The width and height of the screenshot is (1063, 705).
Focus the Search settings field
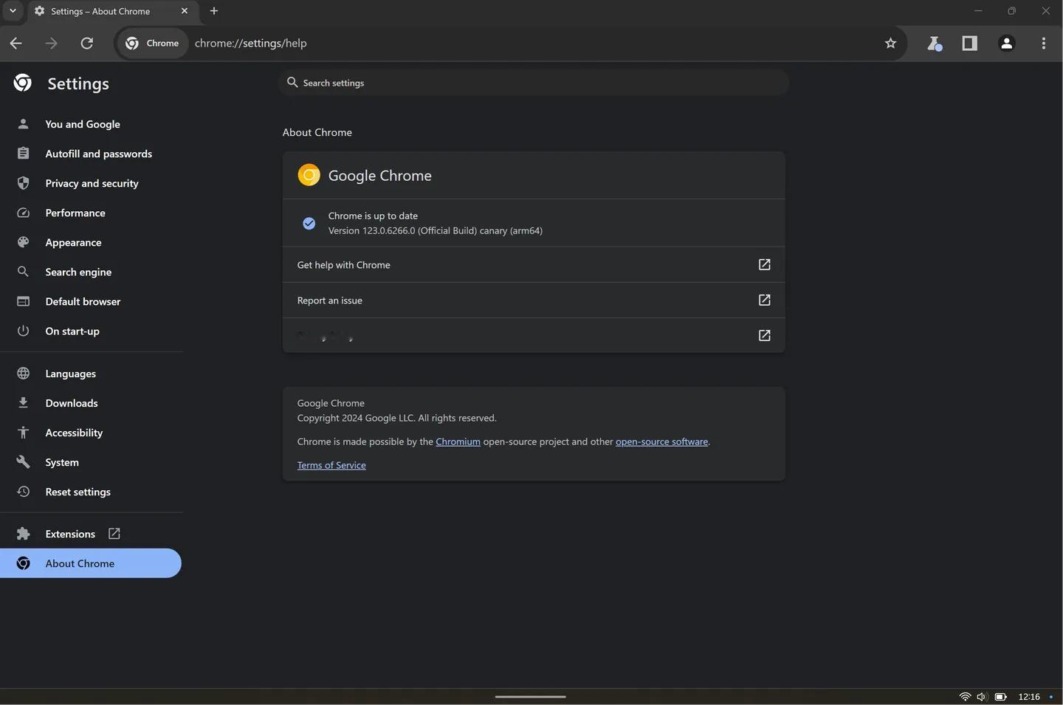(534, 83)
